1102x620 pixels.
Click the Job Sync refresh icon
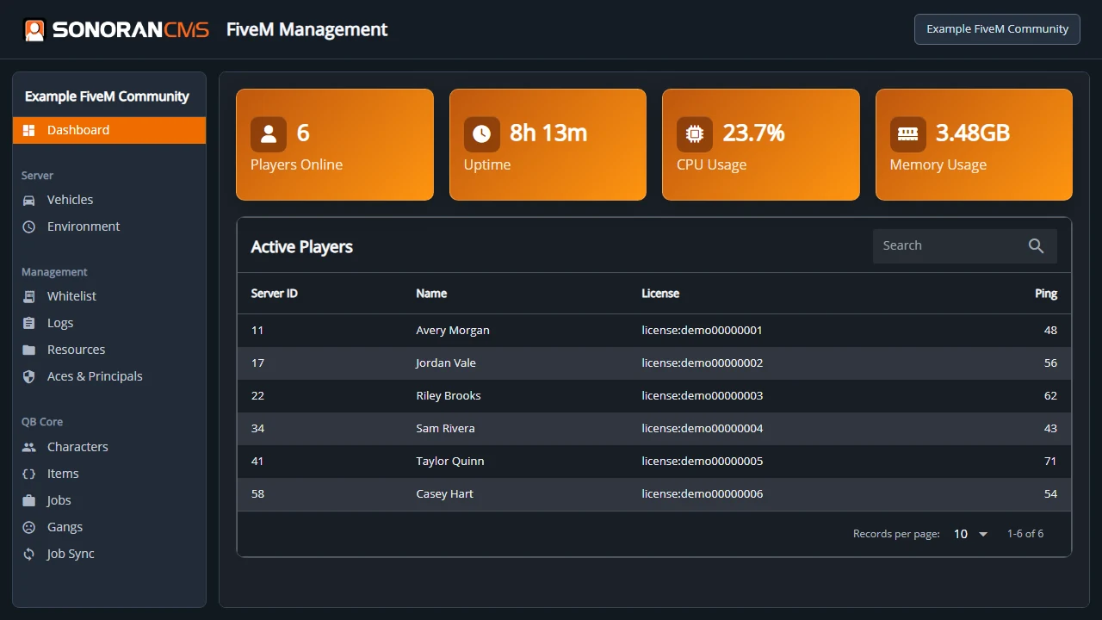[29, 554]
